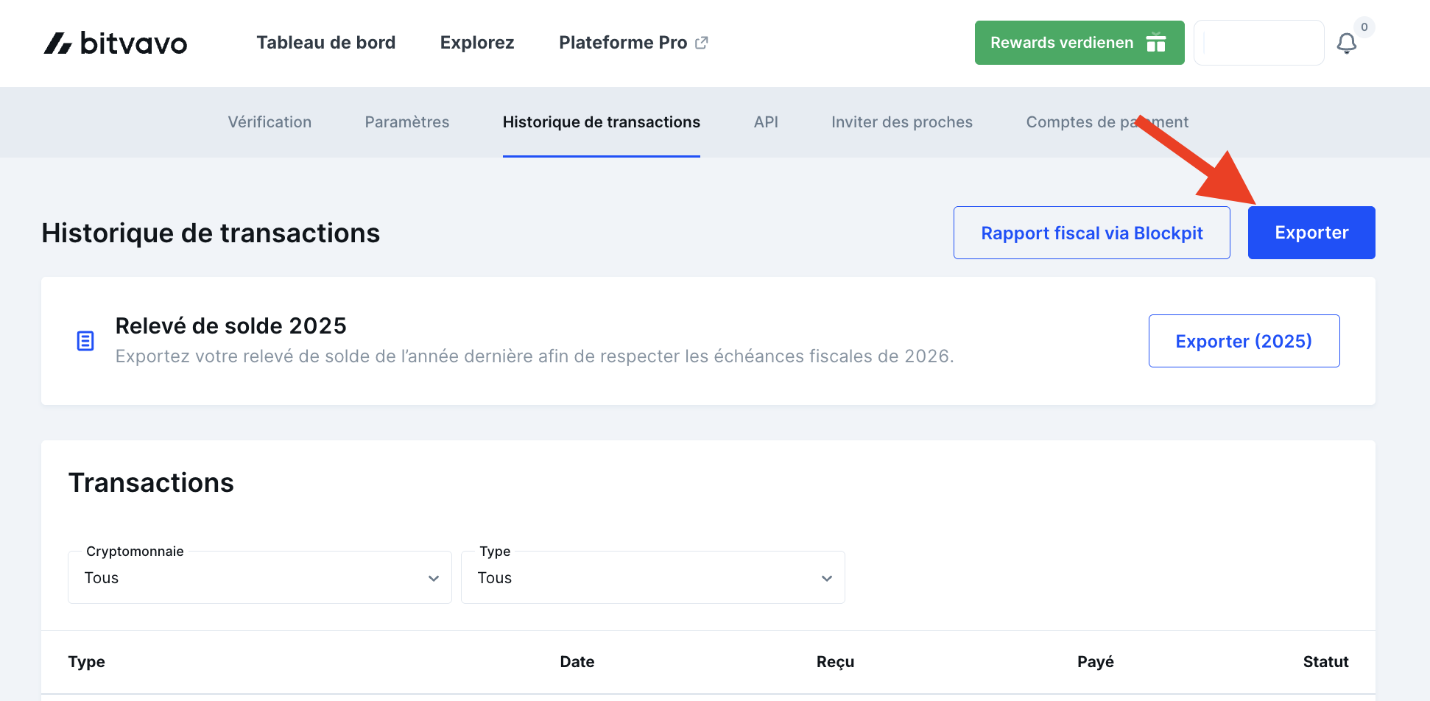Click Rapport fiscal via Blockpit
This screenshot has height=701, width=1430.
click(x=1092, y=233)
